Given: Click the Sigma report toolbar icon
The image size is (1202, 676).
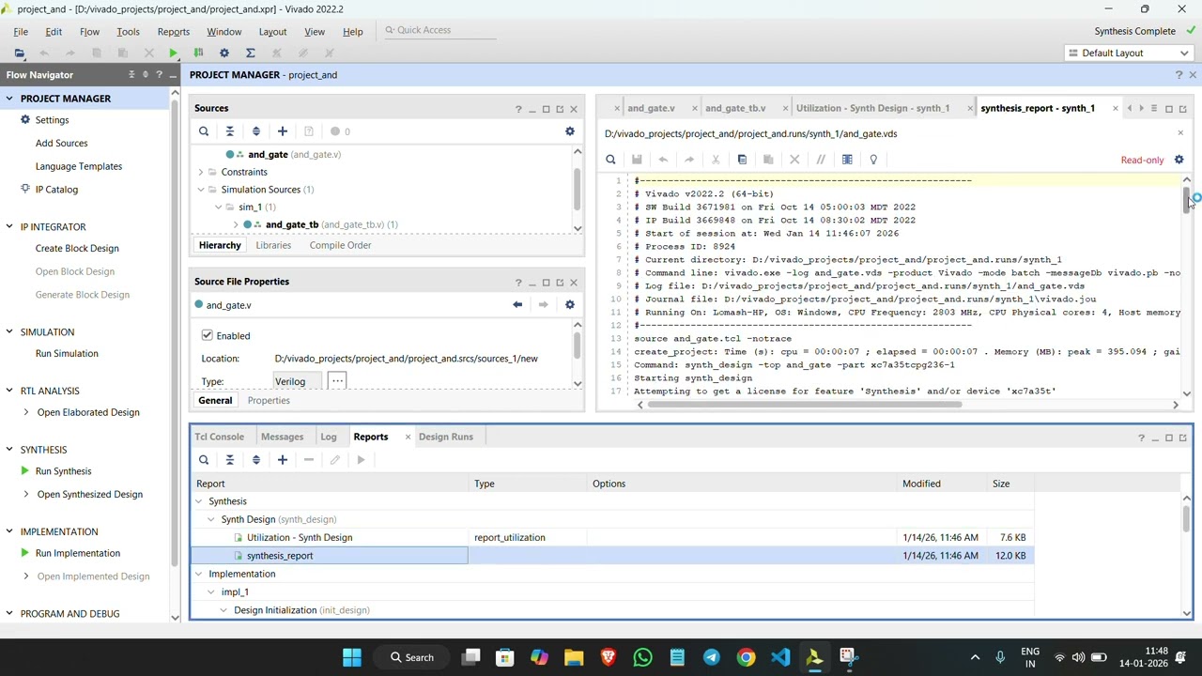Looking at the screenshot, I should [x=250, y=53].
